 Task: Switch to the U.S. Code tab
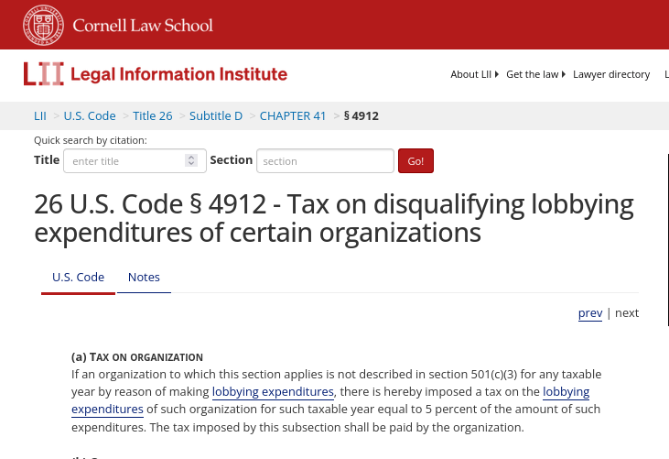click(78, 277)
